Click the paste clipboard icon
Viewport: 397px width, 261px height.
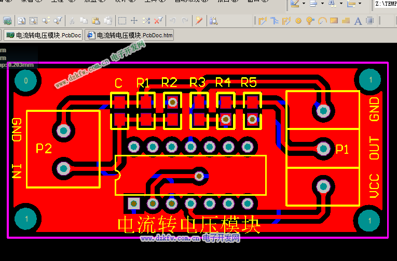[95, 21]
